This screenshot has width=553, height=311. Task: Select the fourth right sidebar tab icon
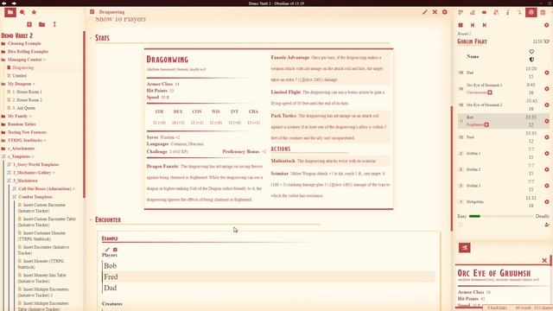496,12
